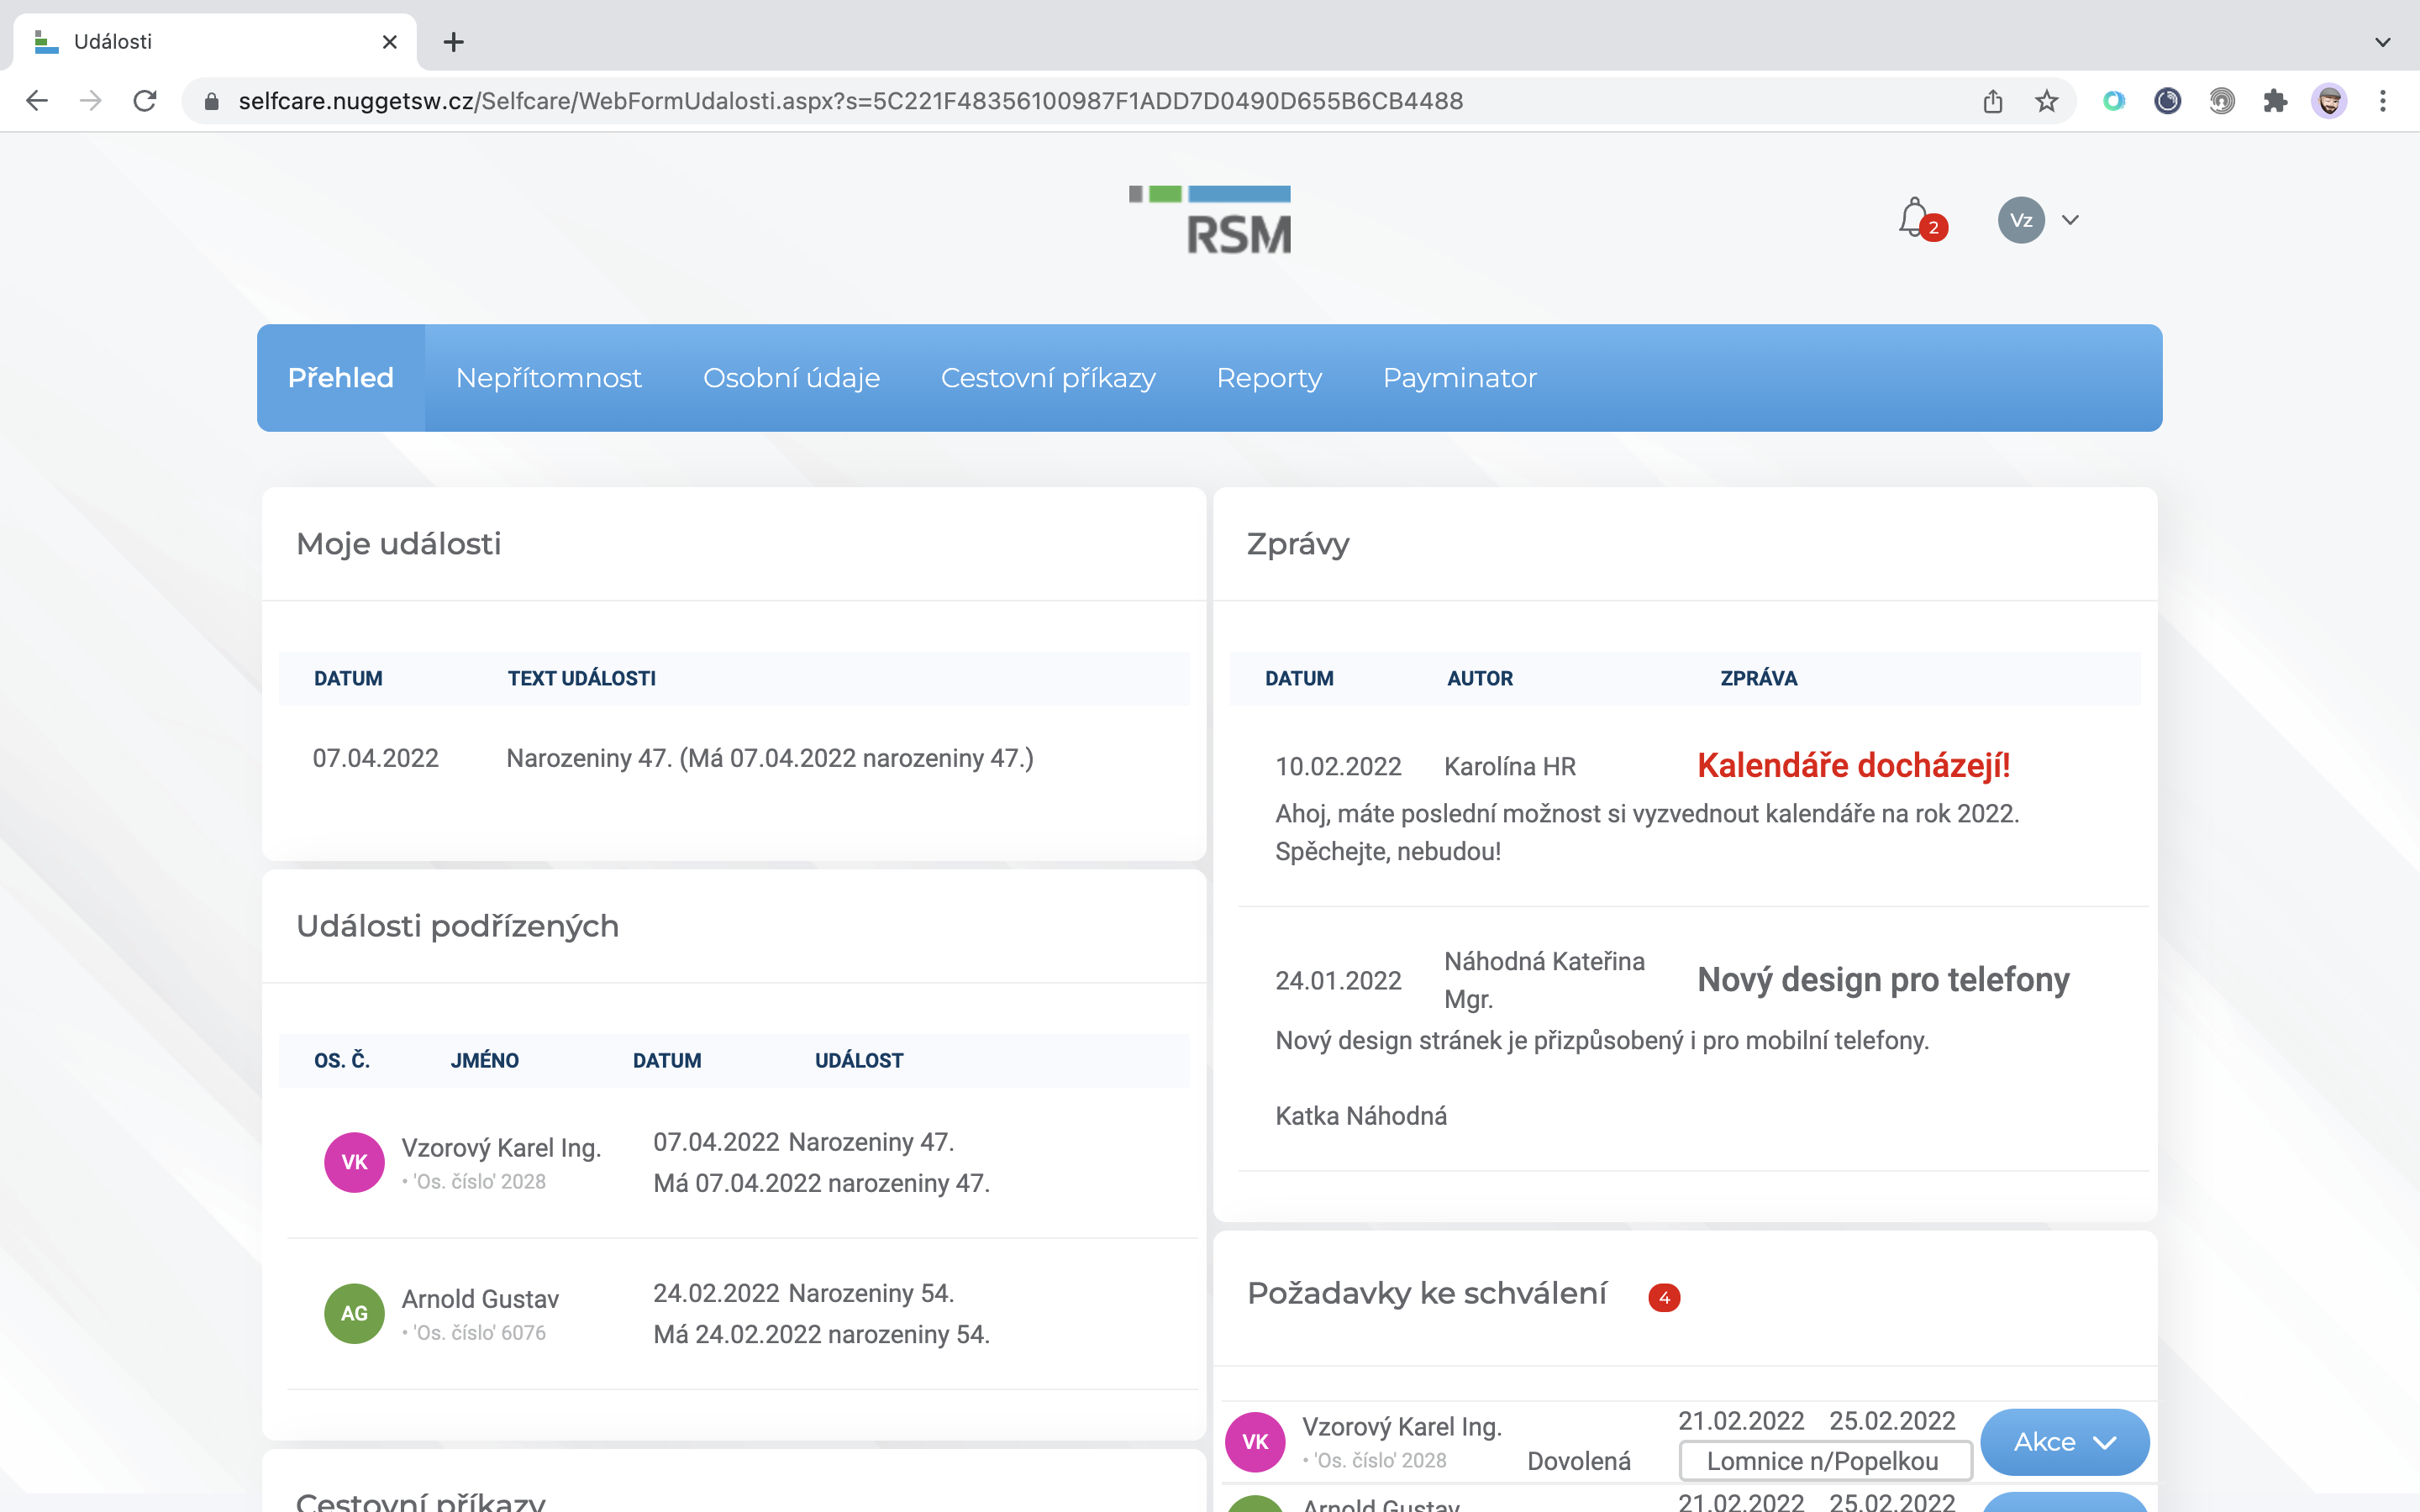
Task: Switch to Přehled tab
Action: pyautogui.click(x=341, y=378)
